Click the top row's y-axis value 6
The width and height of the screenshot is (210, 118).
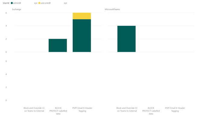[6, 13]
